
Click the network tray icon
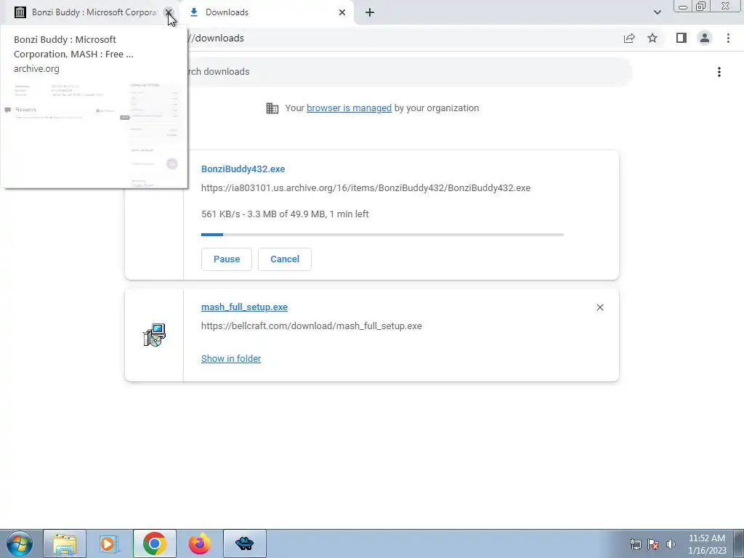(x=635, y=544)
